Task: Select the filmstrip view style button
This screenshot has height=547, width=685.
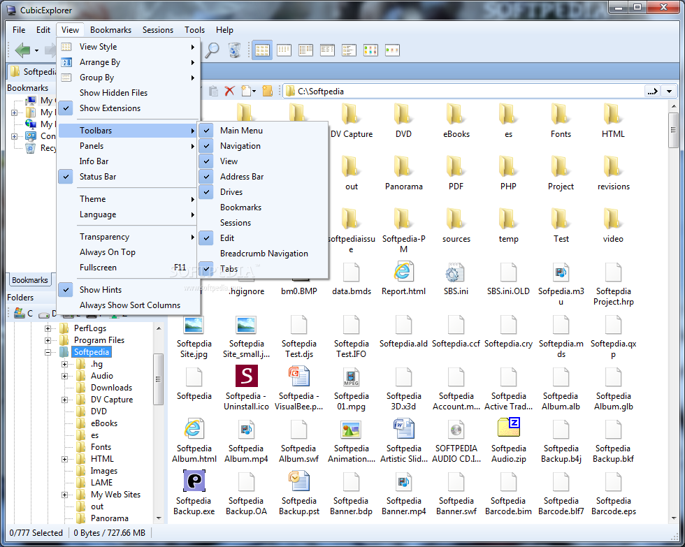Action: pos(392,50)
